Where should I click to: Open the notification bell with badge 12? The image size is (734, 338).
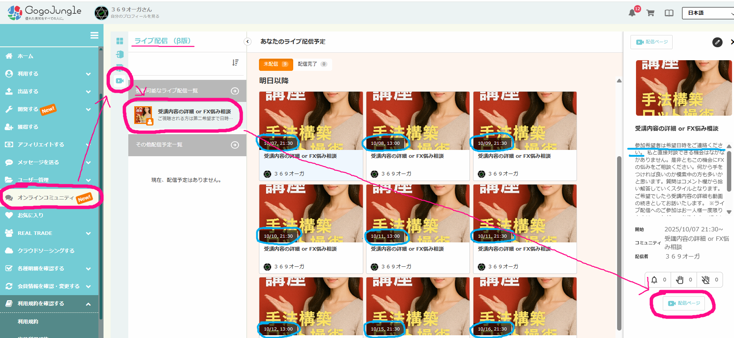[x=632, y=13]
